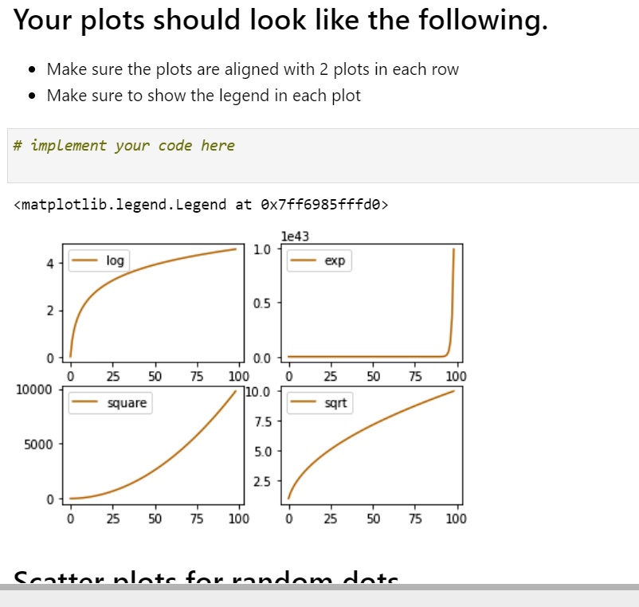Click the 'Scatter plots for random dots' heading
Image resolution: width=639 pixels, height=607 pixels.
click(x=206, y=578)
